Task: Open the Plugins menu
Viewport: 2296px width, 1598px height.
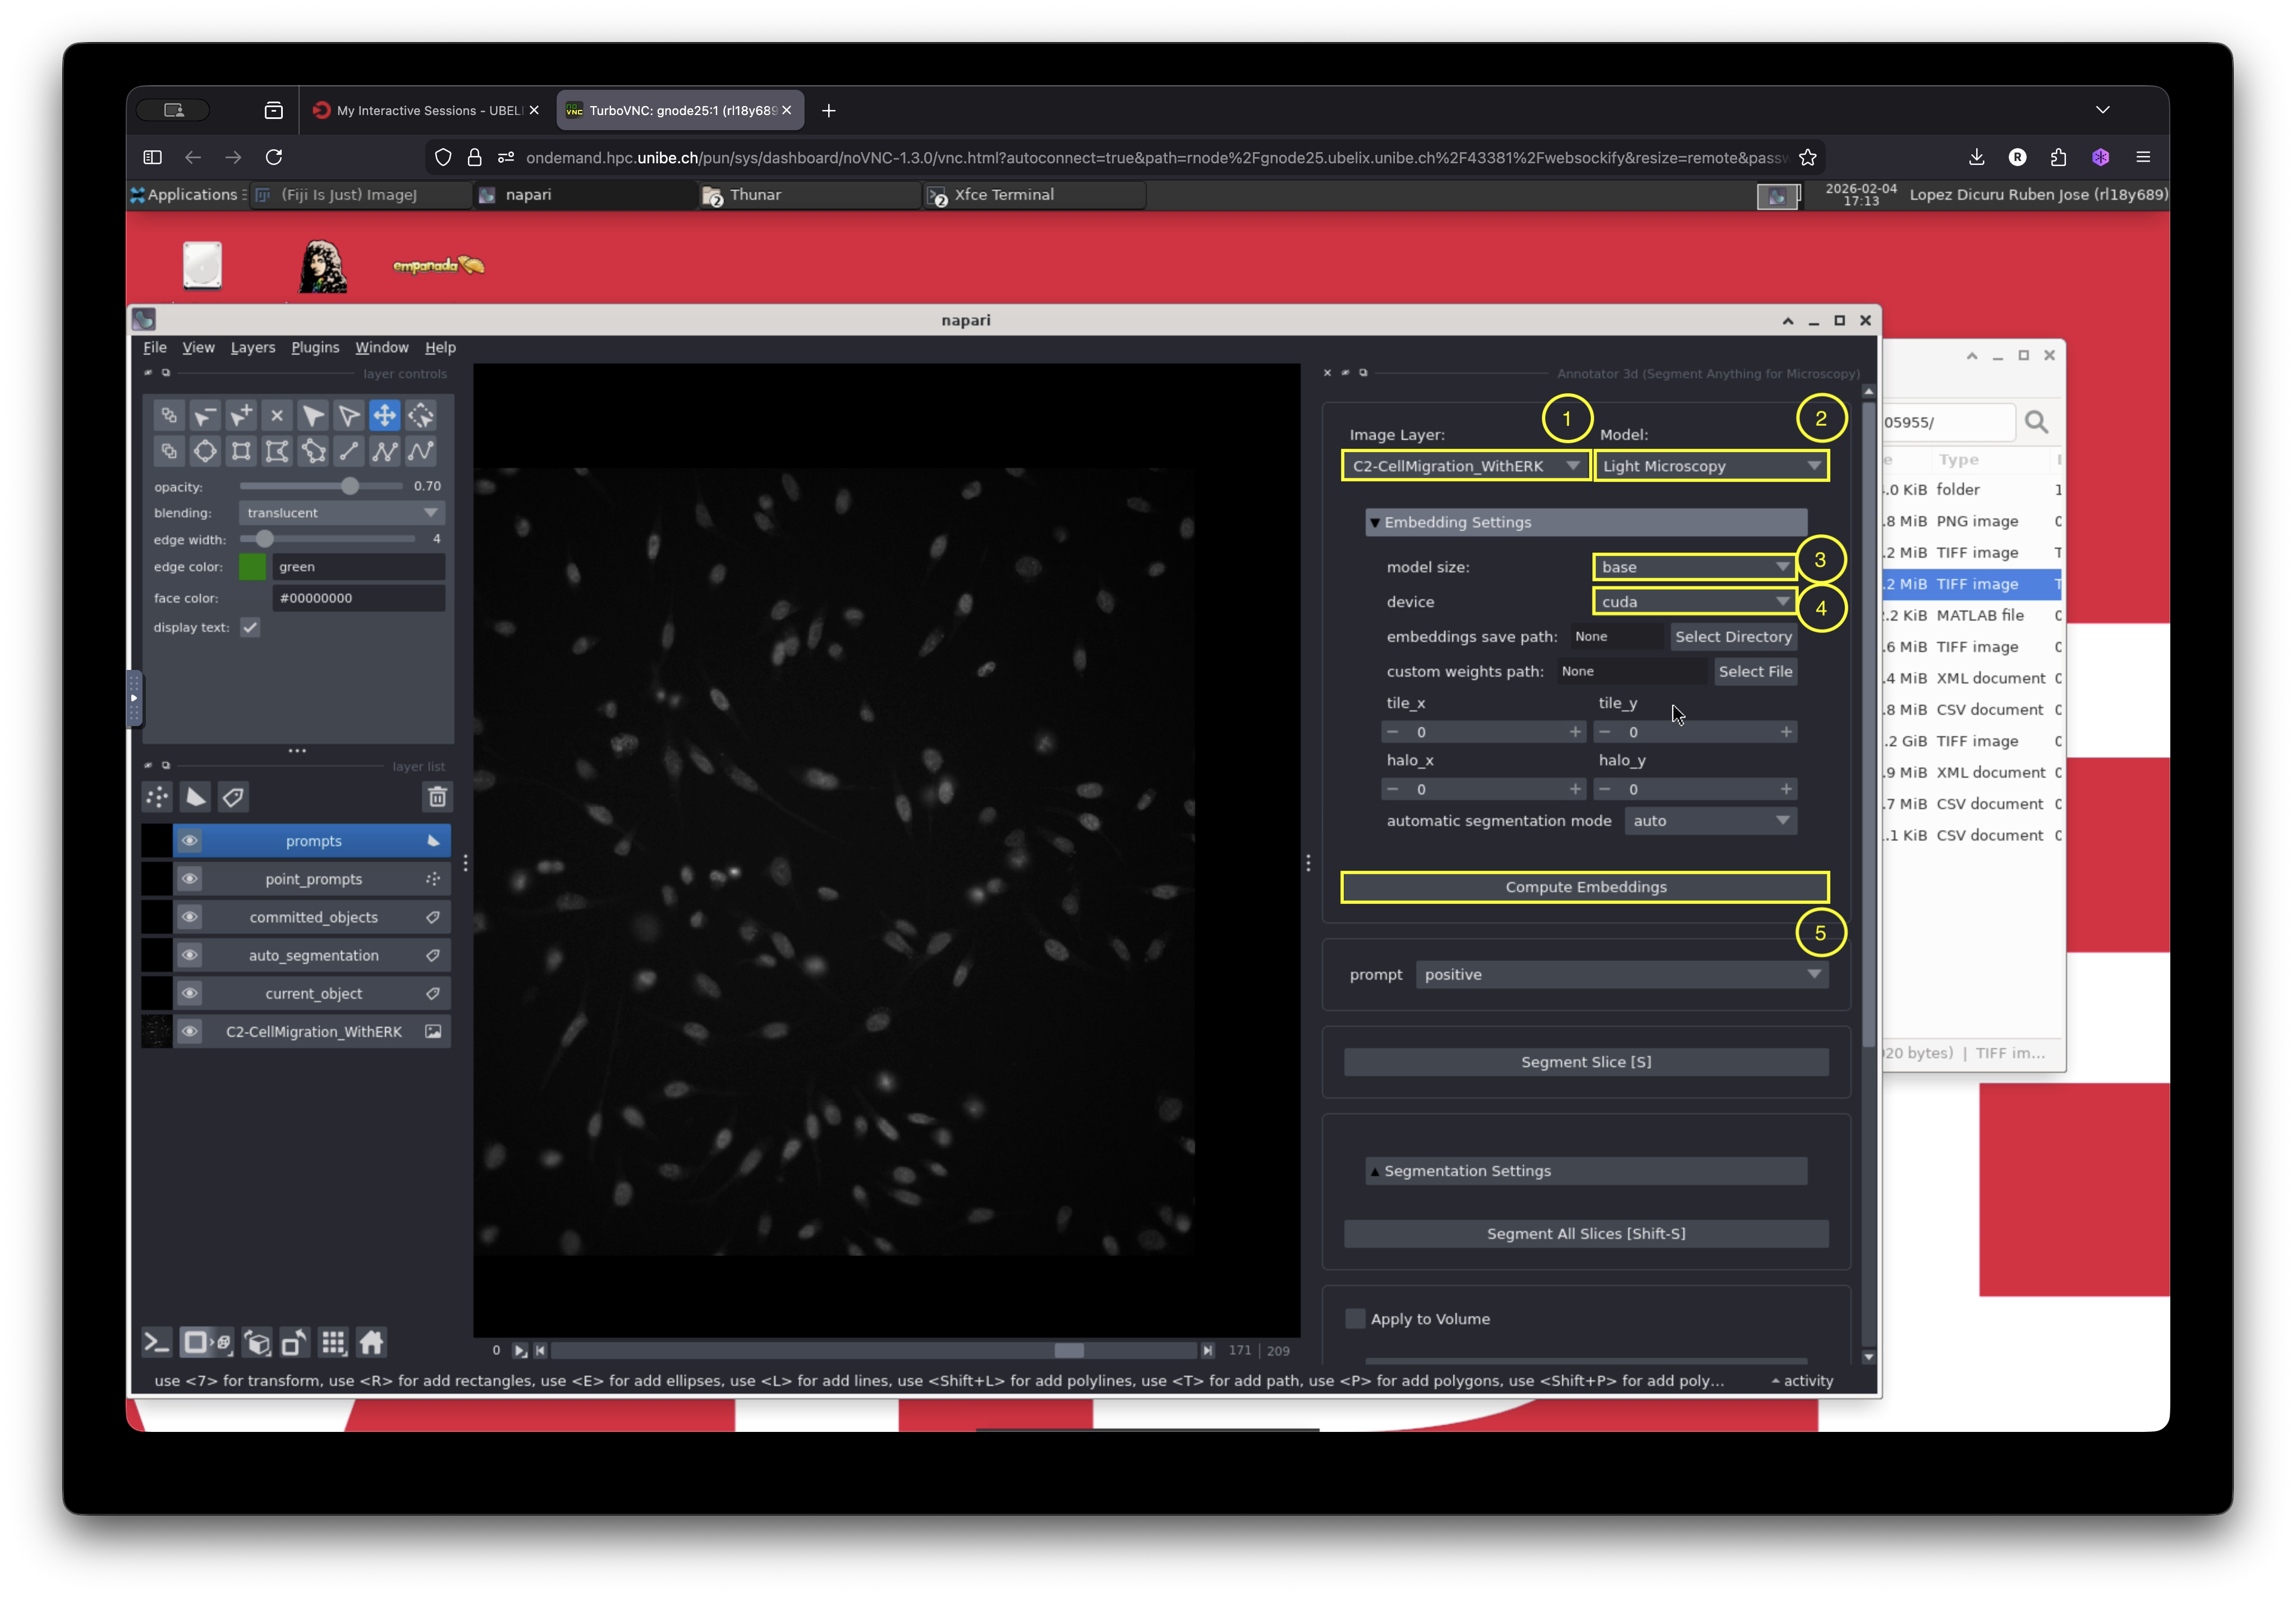Action: point(315,347)
